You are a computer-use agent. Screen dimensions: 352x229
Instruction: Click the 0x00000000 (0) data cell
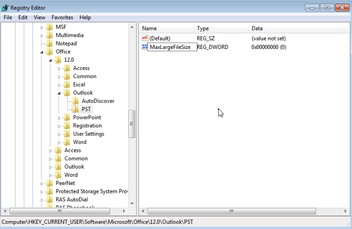click(x=269, y=47)
